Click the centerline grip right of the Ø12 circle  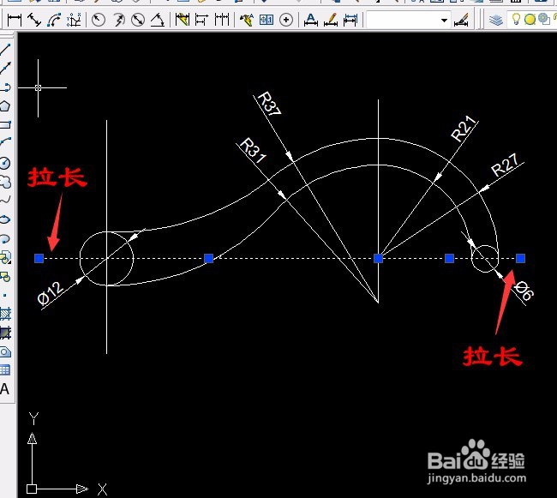208,258
